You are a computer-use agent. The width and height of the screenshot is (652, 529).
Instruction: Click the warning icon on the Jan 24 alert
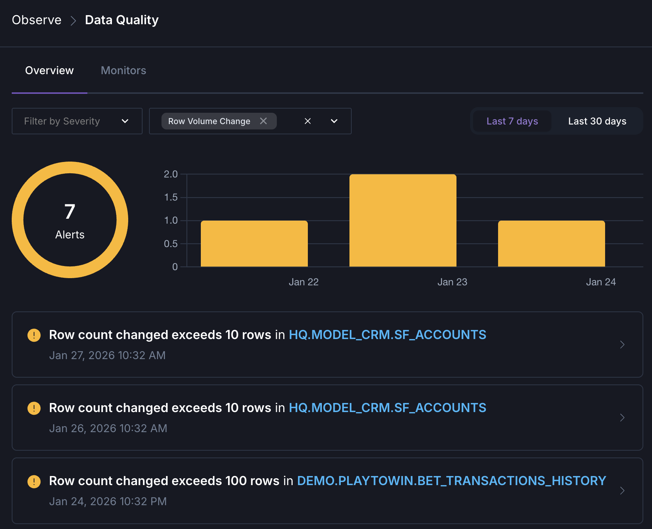click(34, 481)
